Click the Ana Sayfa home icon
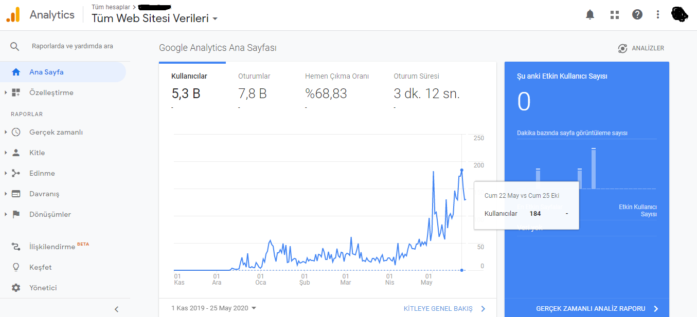Viewport: 697px width, 317px height. 16,72
